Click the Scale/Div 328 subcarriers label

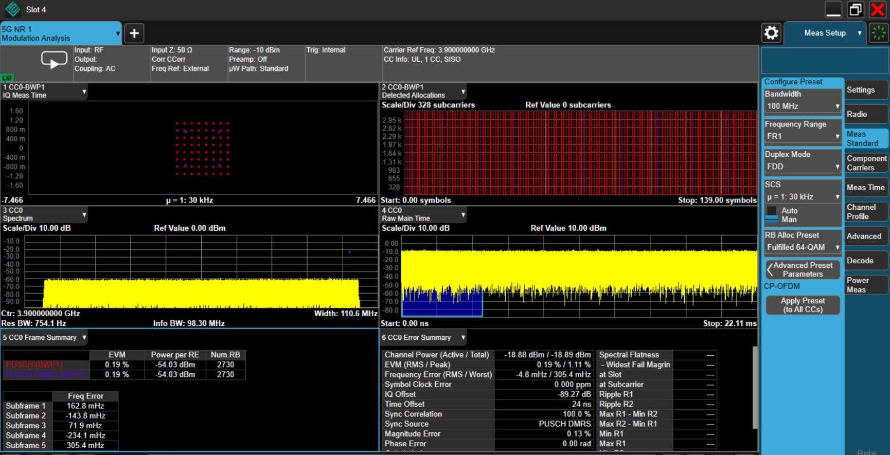(428, 105)
